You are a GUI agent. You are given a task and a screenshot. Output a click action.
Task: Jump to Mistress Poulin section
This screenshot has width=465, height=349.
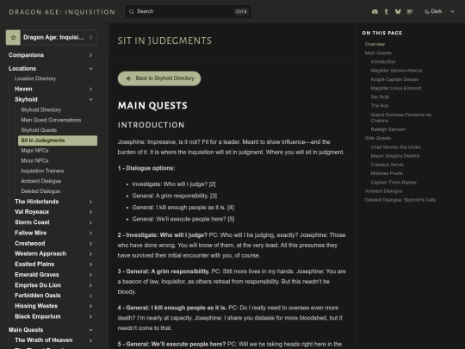pos(387,173)
